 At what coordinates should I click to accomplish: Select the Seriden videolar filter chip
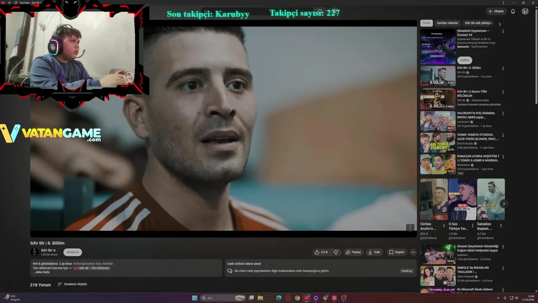pyautogui.click(x=448, y=23)
